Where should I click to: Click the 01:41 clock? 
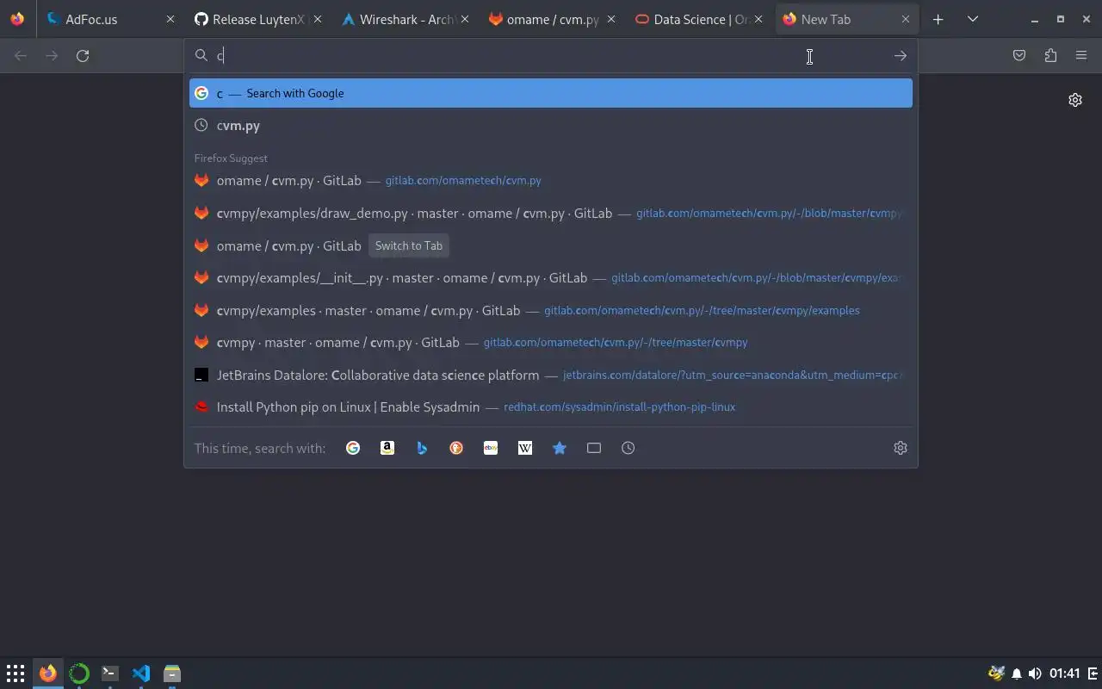tap(1065, 673)
